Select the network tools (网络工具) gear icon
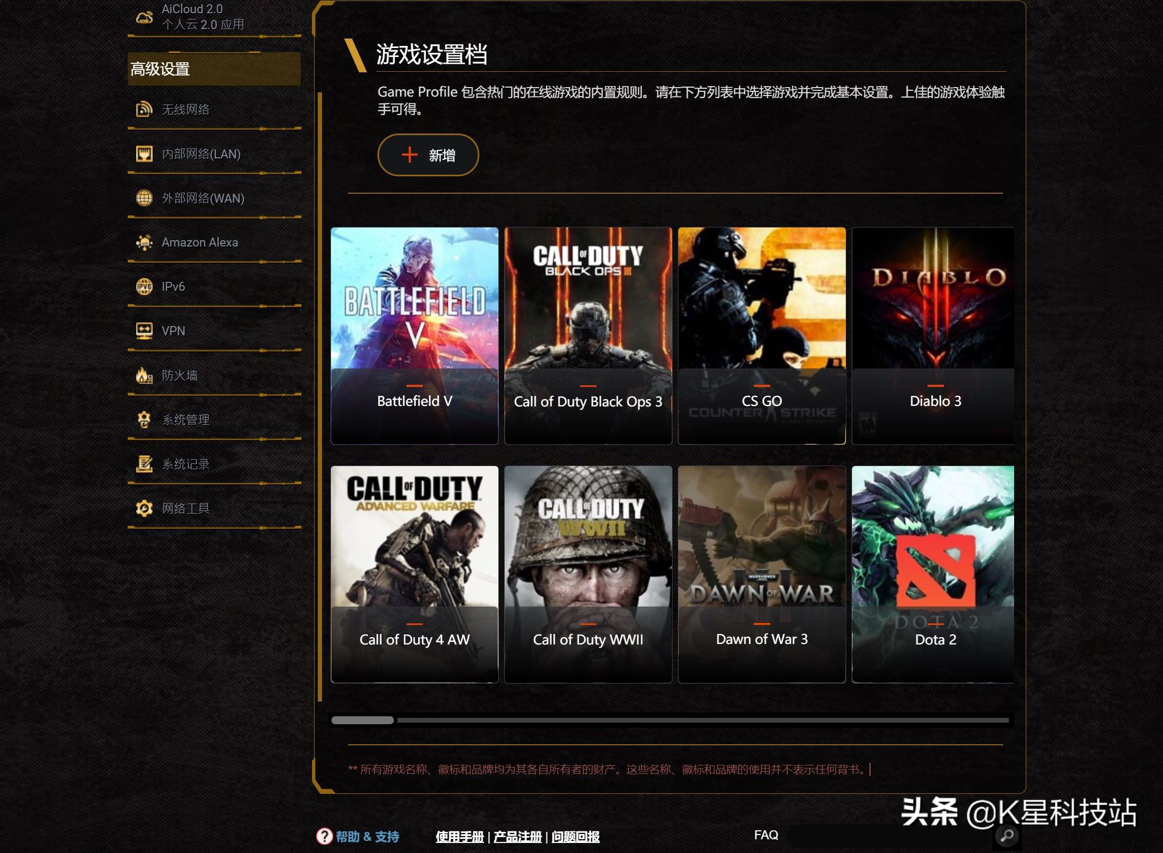This screenshot has height=853, width=1163. pos(144,508)
